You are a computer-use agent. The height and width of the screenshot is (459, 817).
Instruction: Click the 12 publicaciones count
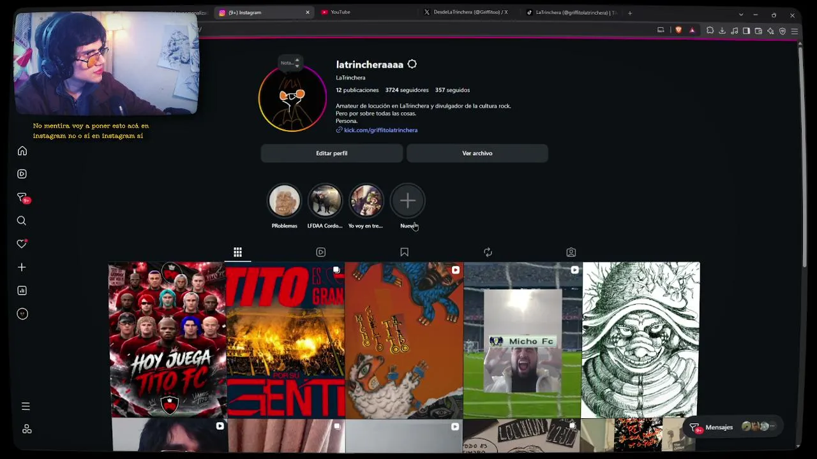click(357, 90)
